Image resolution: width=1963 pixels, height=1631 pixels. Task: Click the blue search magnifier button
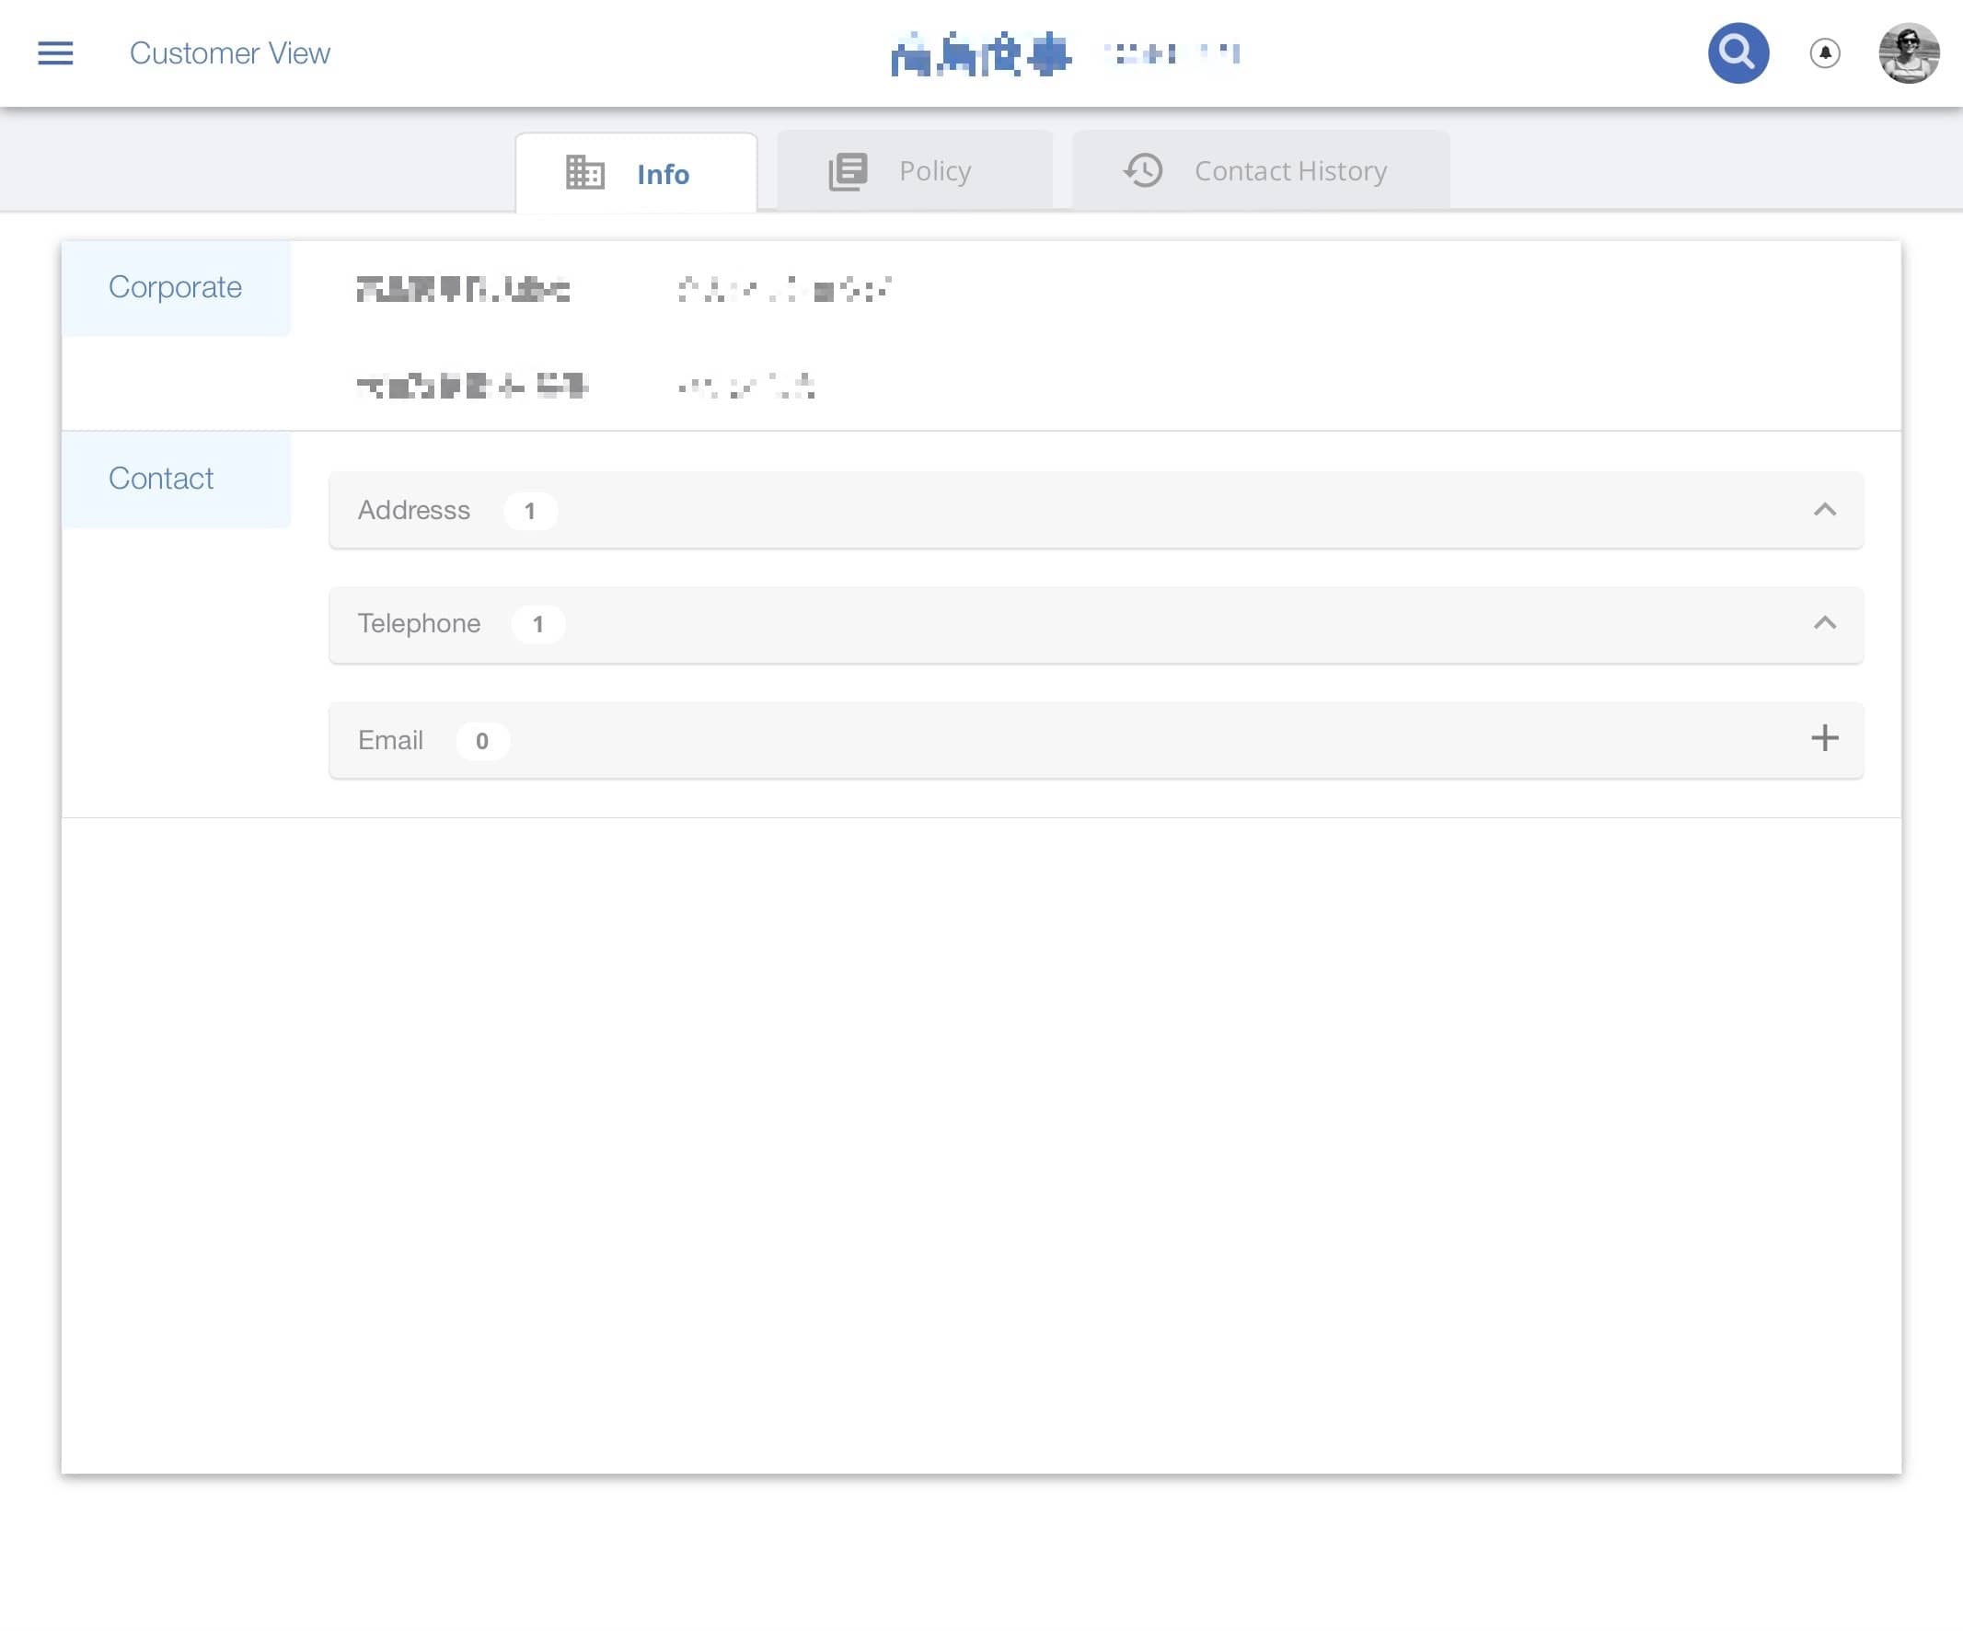coord(1737,53)
